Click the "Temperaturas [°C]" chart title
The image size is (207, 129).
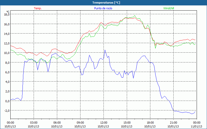[x=106, y=3]
